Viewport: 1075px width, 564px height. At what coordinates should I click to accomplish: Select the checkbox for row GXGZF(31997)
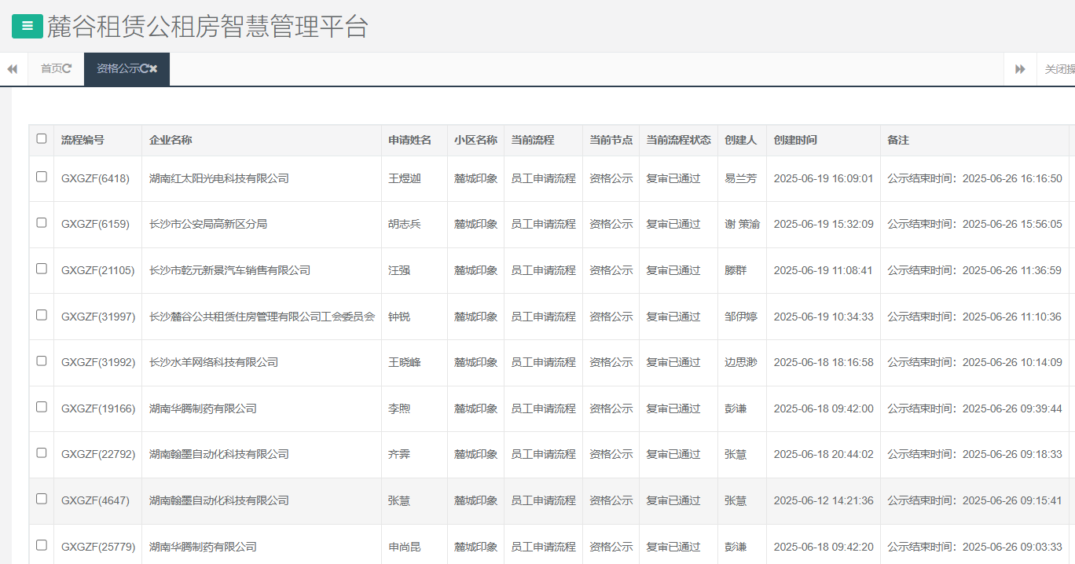(x=42, y=315)
